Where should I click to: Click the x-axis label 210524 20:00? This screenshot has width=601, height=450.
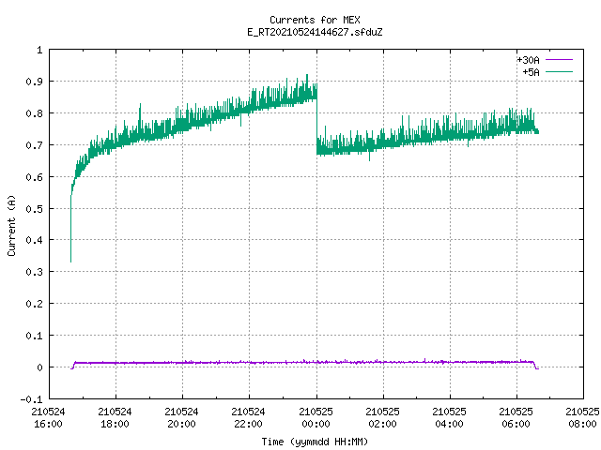point(181,418)
